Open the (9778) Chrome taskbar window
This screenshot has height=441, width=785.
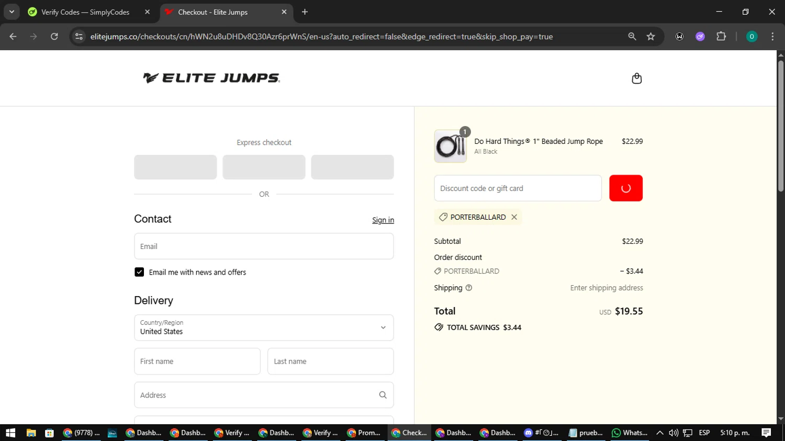coord(81,433)
